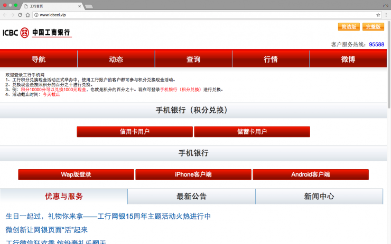The width and height of the screenshot is (391, 244).
Task: Click the 储蓄卡用户 button
Action: point(252,132)
